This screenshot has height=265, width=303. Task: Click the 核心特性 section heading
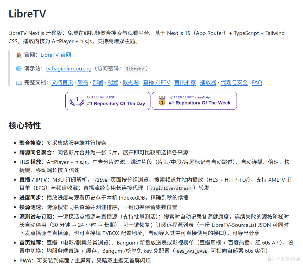(x=24, y=125)
